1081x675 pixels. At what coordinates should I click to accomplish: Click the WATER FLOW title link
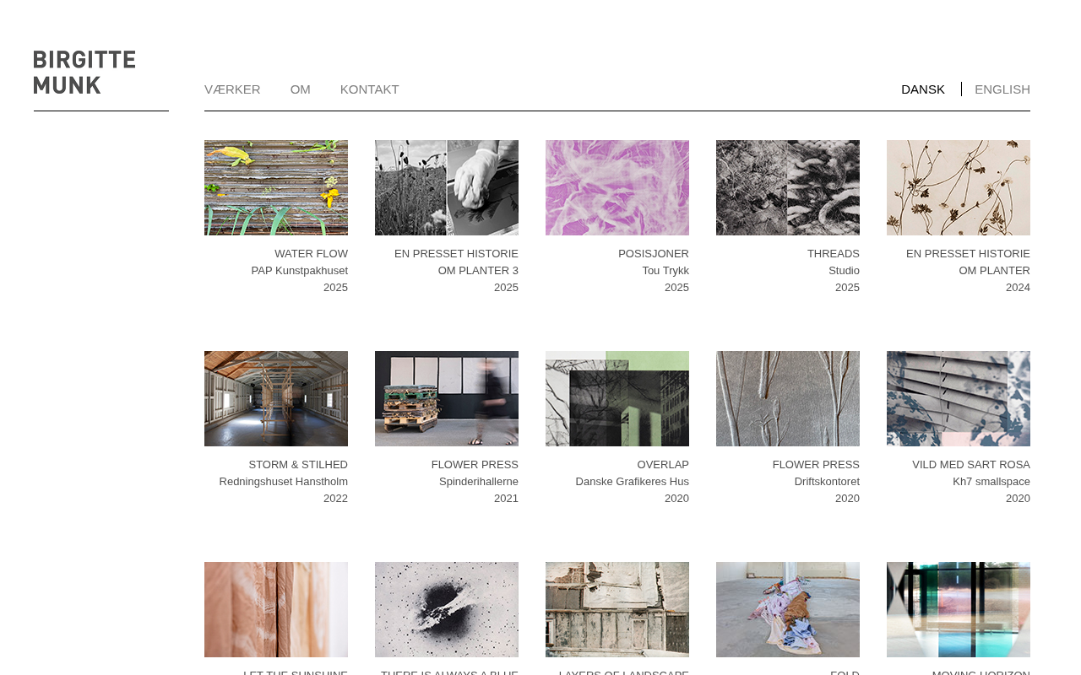pyautogui.click(x=311, y=254)
